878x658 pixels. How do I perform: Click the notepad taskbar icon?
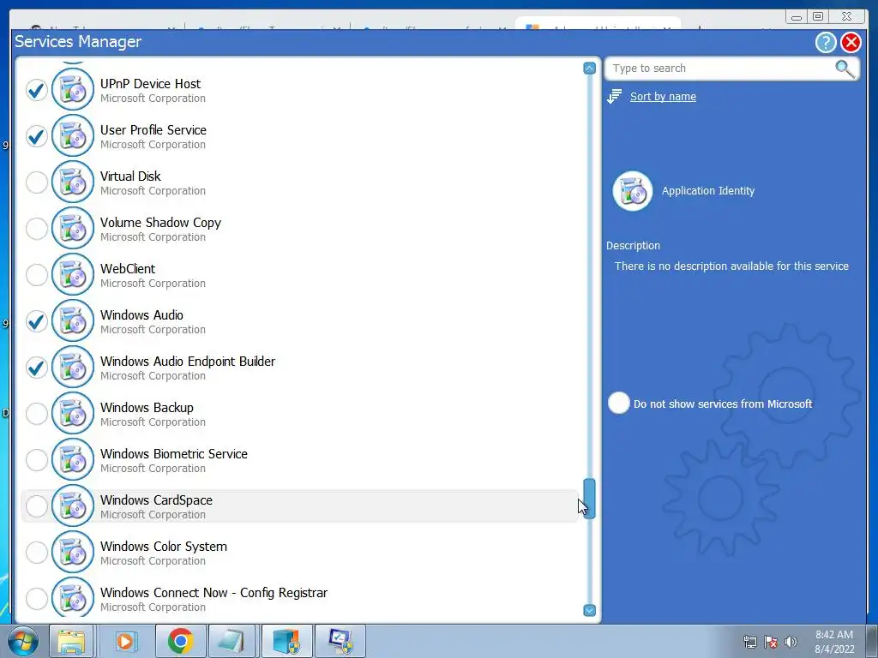pos(232,641)
